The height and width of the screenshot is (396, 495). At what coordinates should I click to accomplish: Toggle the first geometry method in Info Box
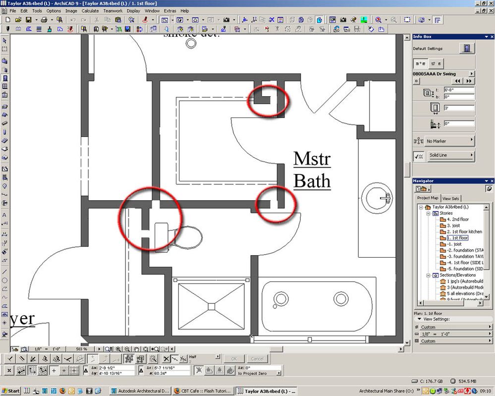click(421, 63)
